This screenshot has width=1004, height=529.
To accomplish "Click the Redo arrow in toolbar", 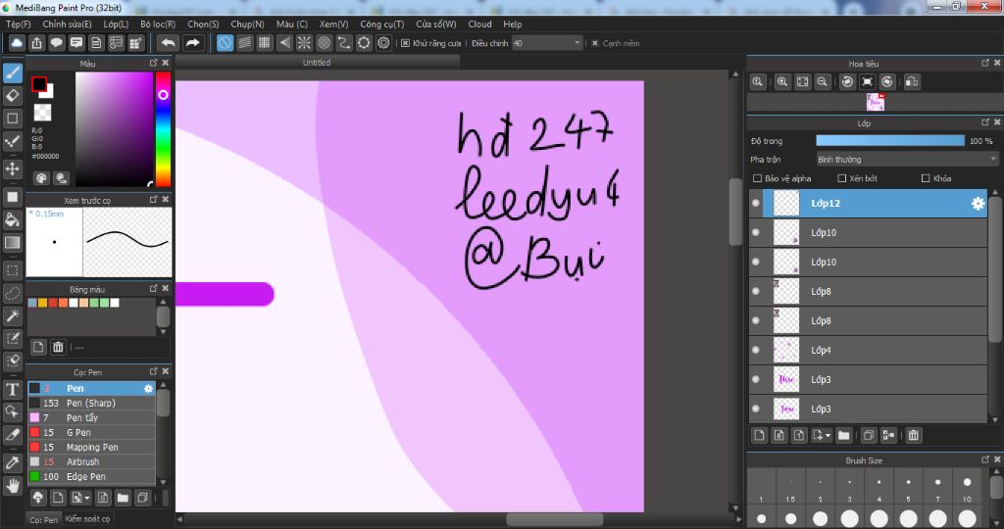I will 192,43.
